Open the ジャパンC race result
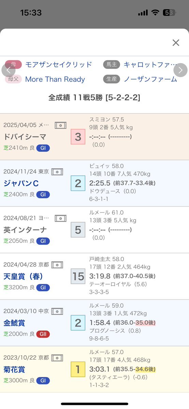The image size is (189, 409). 21,184
